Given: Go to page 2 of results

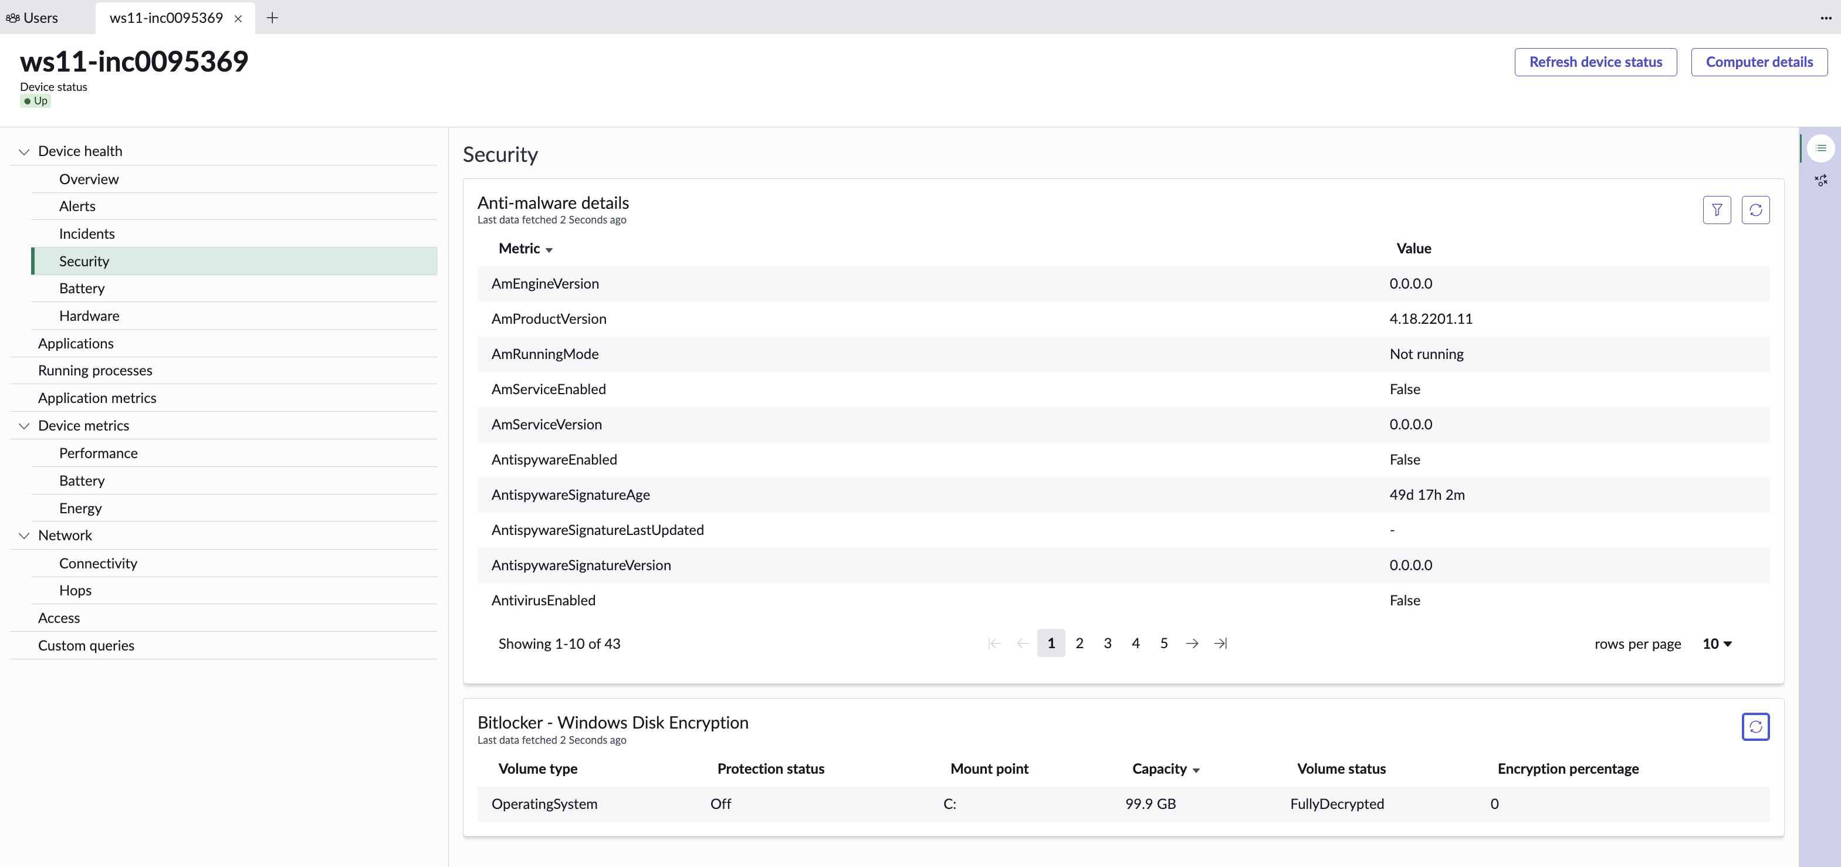Looking at the screenshot, I should tap(1079, 644).
